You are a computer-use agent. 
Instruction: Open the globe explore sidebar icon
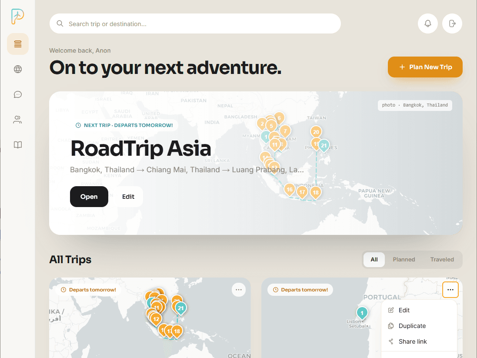coord(18,69)
